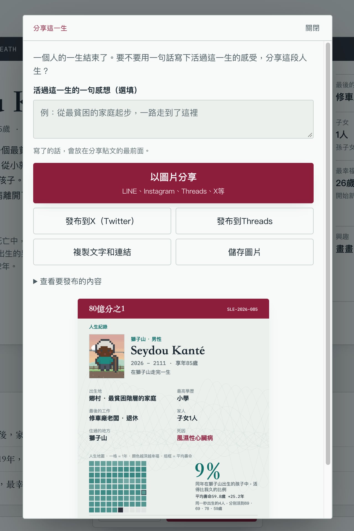Click the card header 80億分之1
Screen dimensions: 354x531
107,309
